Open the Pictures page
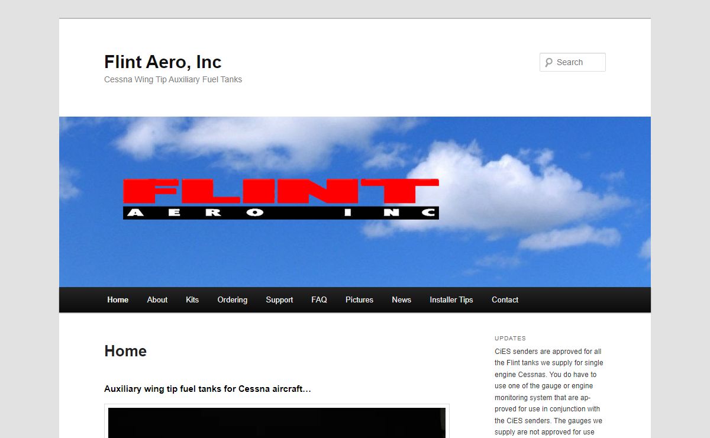 click(359, 299)
